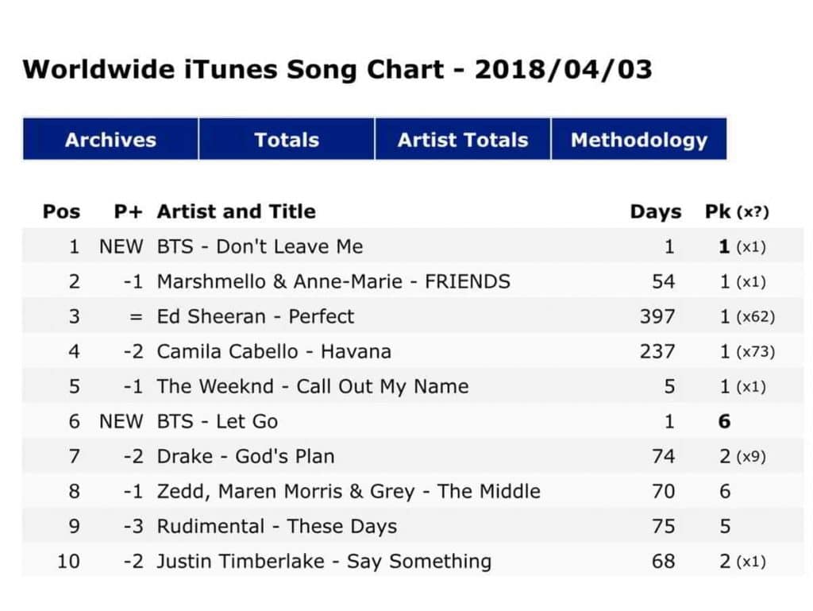Click the Worldwide iTunes Song Chart title
Viewport: 813px width, 611px height.
[337, 69]
